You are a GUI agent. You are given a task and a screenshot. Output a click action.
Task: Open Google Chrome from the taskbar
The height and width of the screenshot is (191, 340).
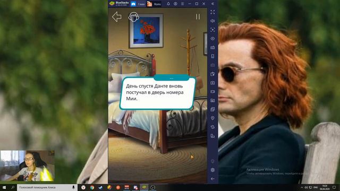coord(92,187)
